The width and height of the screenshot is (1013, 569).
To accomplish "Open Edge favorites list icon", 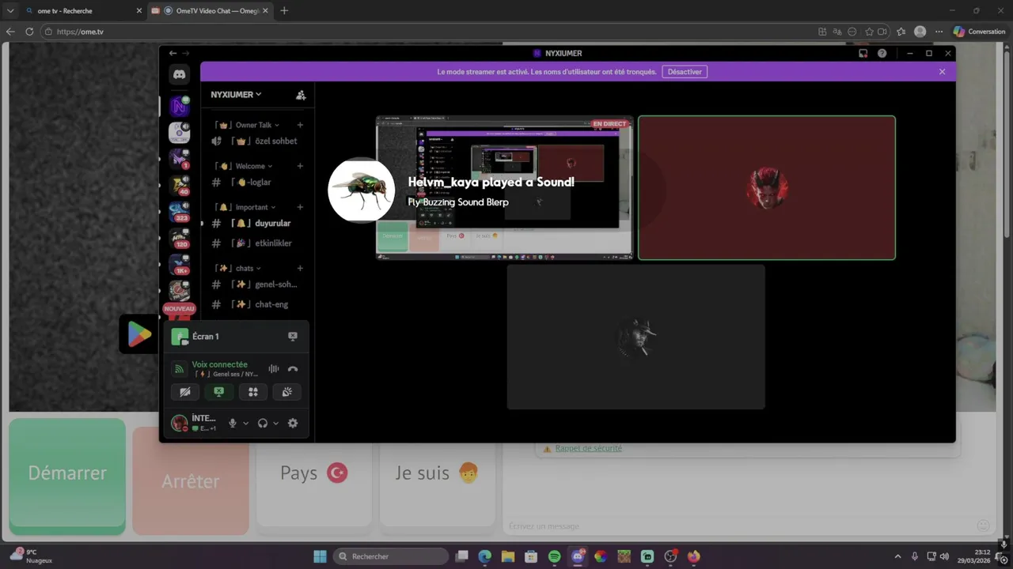I will pos(901,32).
